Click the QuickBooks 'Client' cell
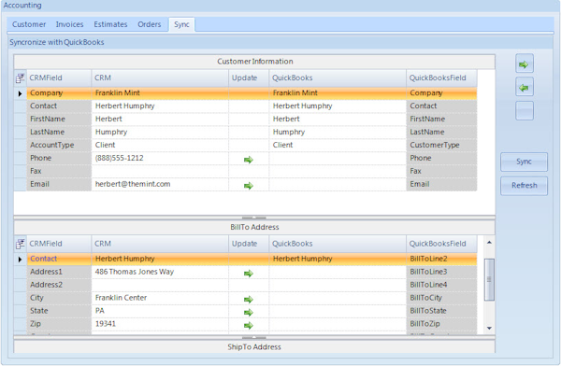561x366 pixels. 338,145
